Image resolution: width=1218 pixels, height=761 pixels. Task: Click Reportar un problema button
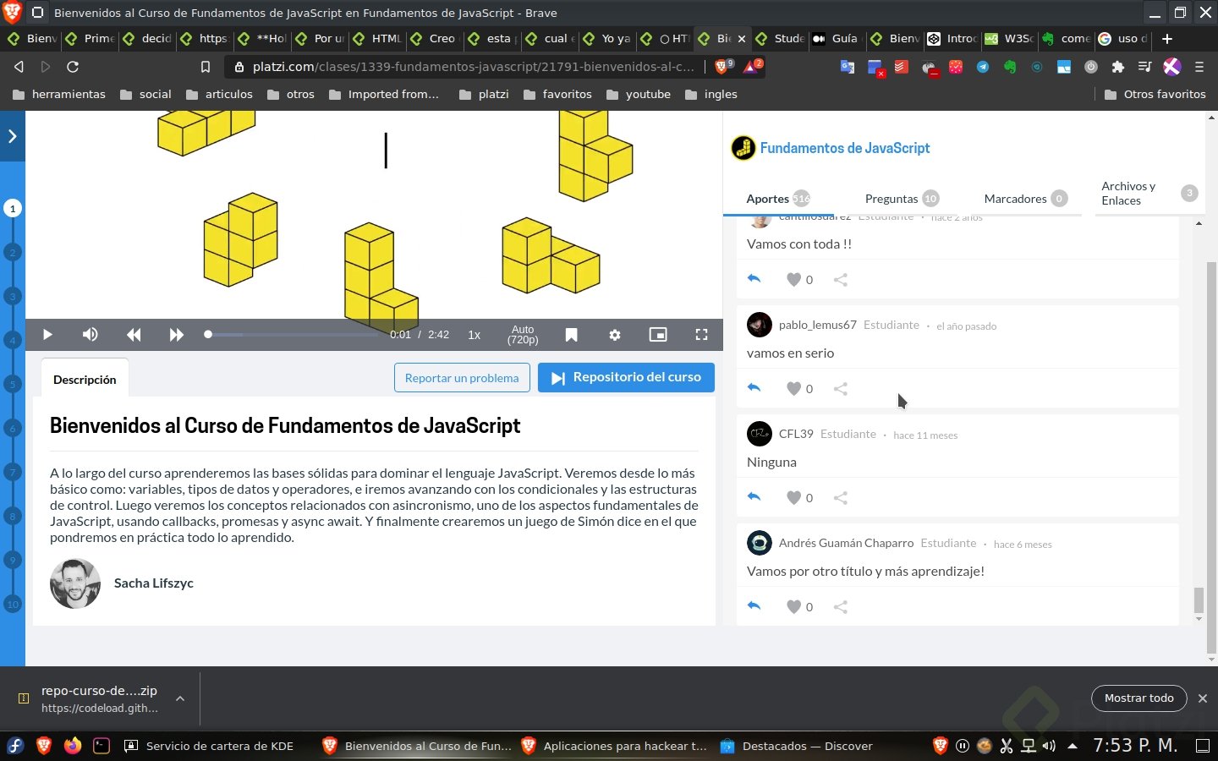(462, 378)
